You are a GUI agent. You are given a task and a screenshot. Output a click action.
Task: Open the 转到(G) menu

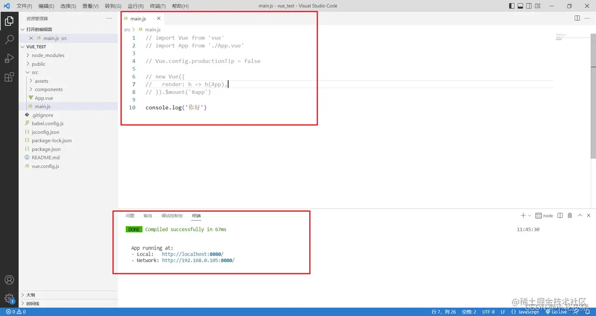113,6
